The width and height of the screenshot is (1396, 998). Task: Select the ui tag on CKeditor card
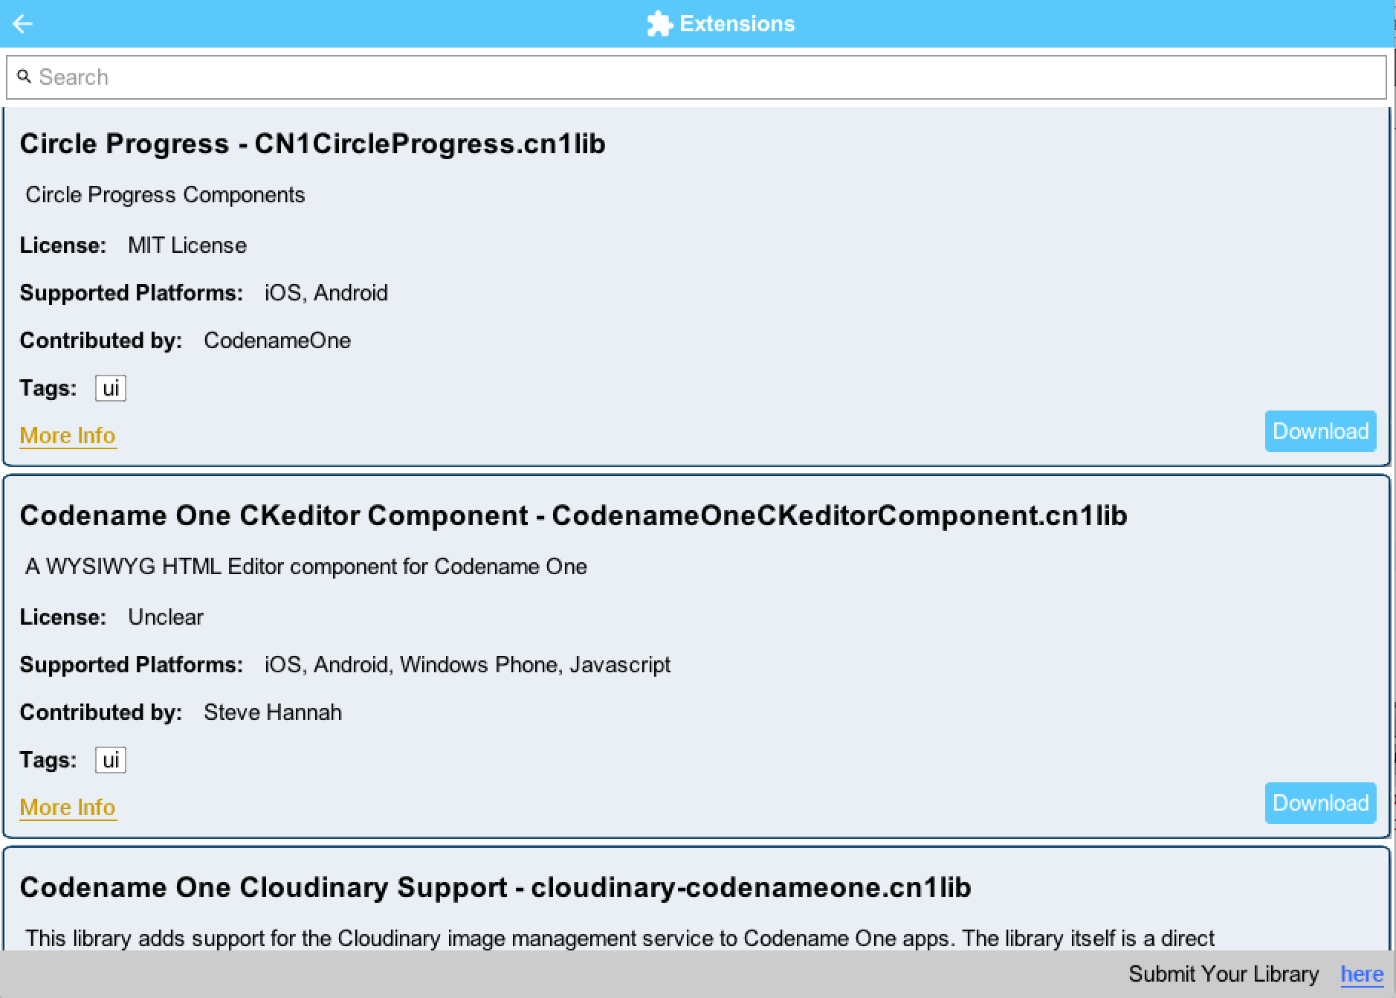pos(110,759)
